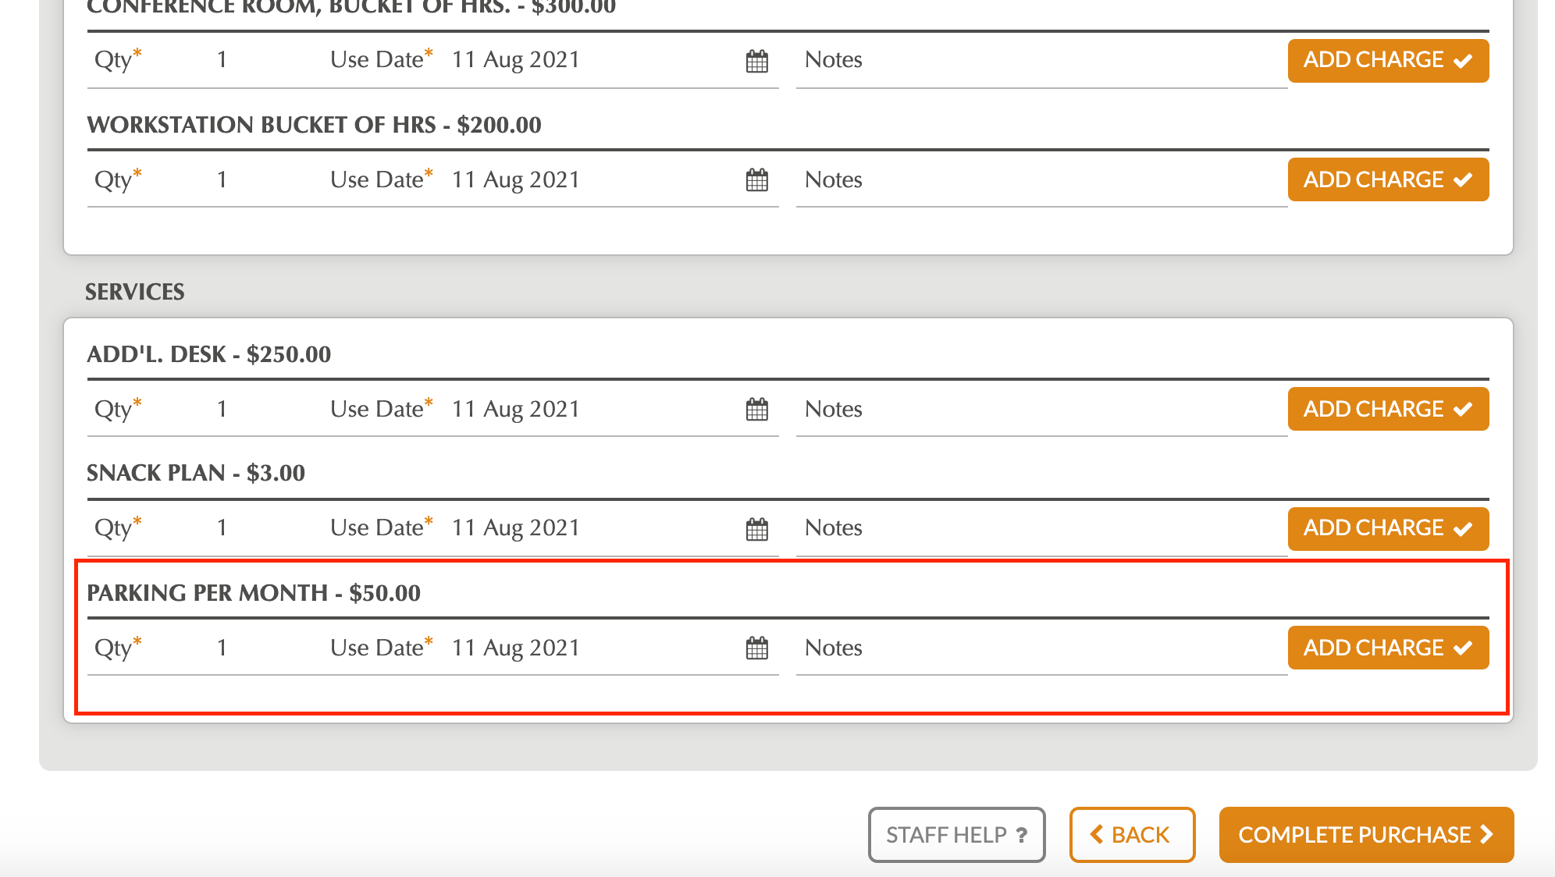Open Staff Help
The image size is (1555, 877).
tap(955, 835)
